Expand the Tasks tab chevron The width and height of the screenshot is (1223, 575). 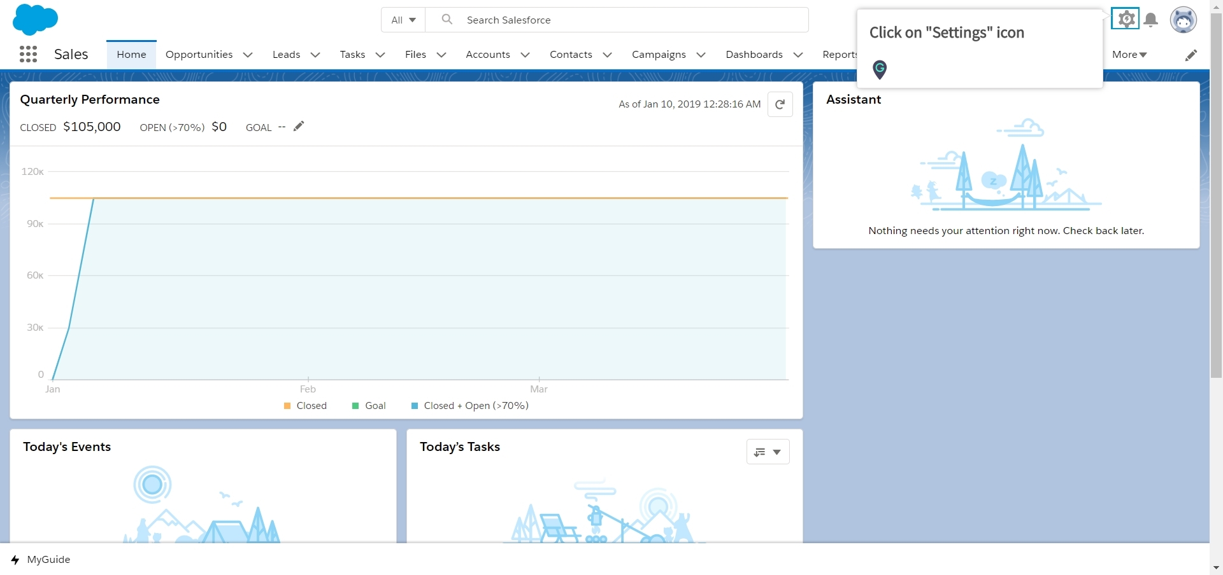click(380, 55)
